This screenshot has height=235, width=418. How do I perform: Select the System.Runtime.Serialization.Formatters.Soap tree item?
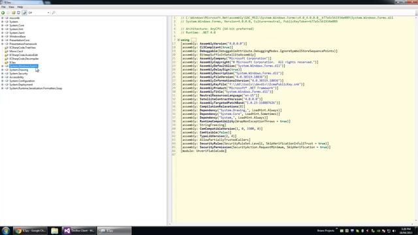click(x=36, y=88)
